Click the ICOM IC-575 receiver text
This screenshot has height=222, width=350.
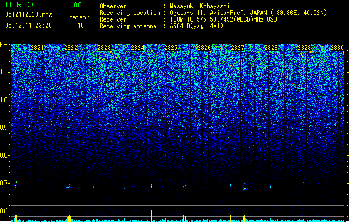[x=223, y=19]
